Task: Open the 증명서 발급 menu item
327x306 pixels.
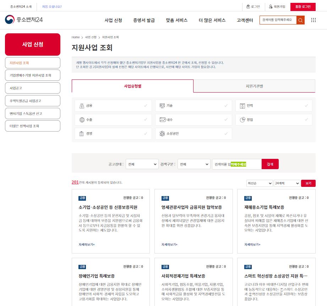Action: pos(145,20)
